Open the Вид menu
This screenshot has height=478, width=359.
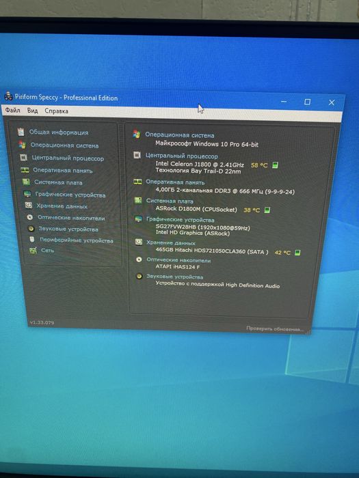coord(32,111)
